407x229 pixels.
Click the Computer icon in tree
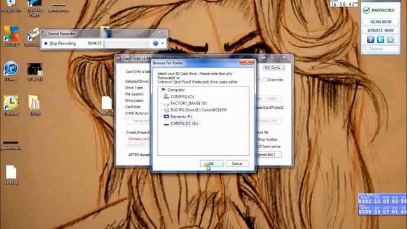(163, 90)
